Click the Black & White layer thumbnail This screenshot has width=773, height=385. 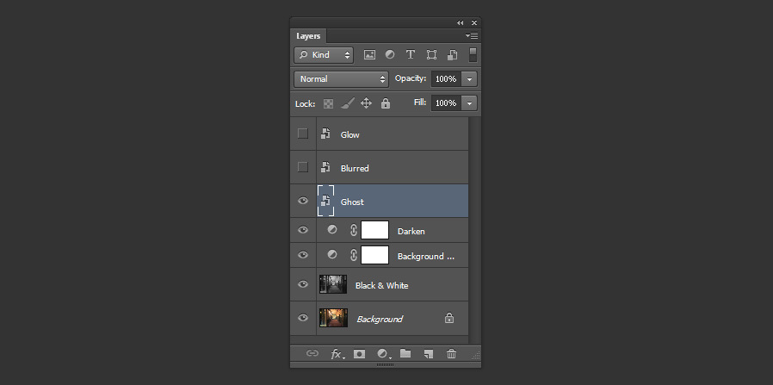pos(333,284)
